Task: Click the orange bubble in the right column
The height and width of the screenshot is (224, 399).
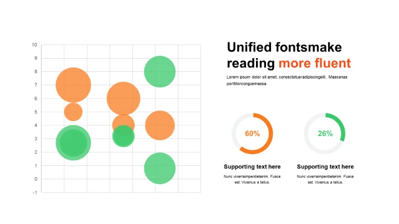Action: (160, 125)
